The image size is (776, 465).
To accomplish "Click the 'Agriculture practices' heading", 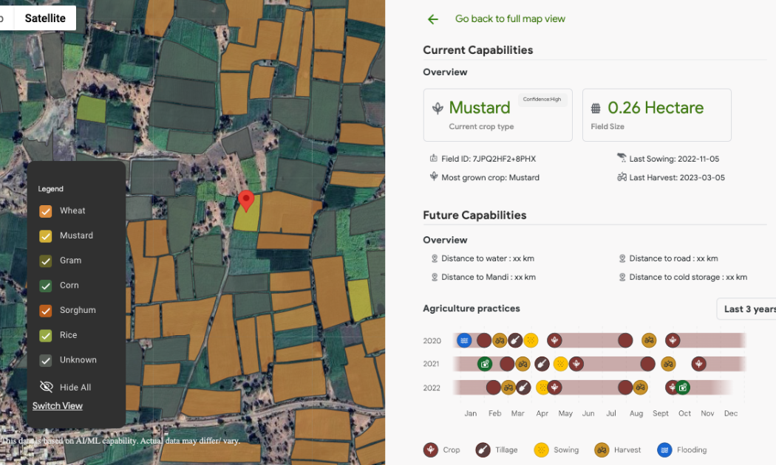I will (x=472, y=309).
